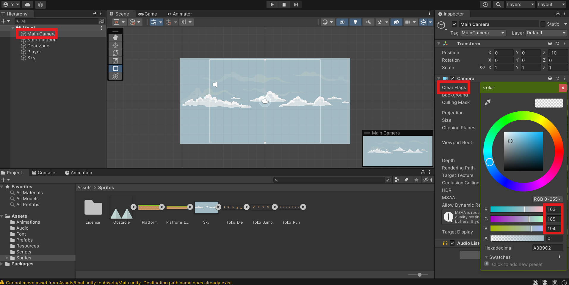Click the Step forward button
Image resolution: width=569 pixels, height=285 pixels.
coord(296,4)
